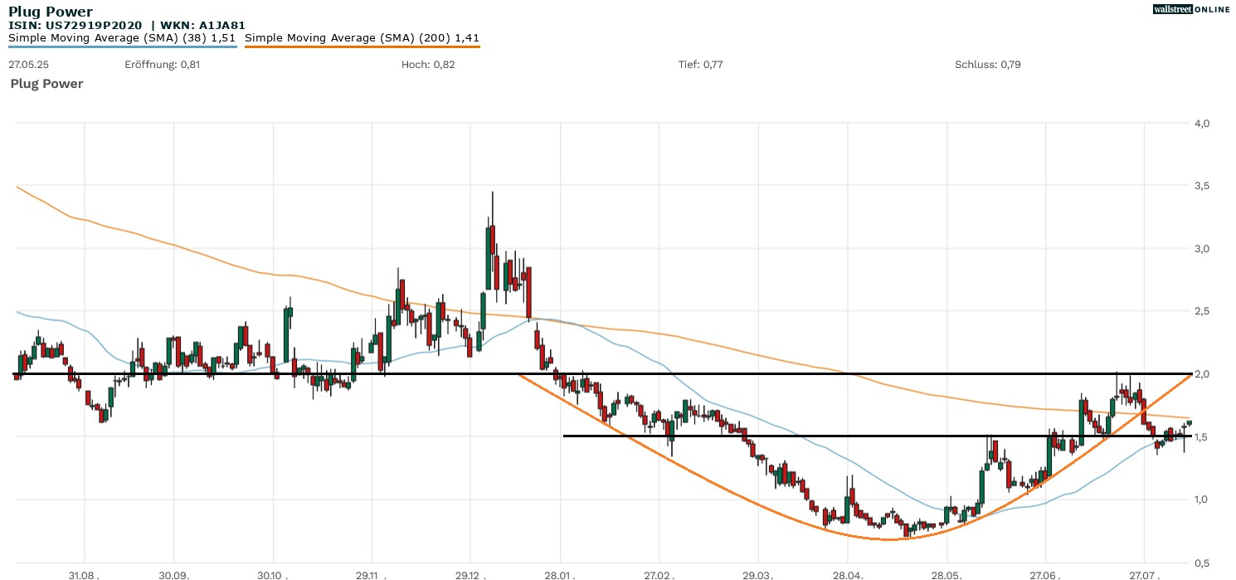The image size is (1236, 580).
Task: Click the 30.09. date axis label
Action: 173,573
